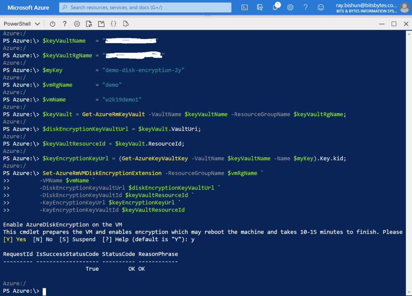Click the Cloud Shell resize drag handle

(208, 16)
